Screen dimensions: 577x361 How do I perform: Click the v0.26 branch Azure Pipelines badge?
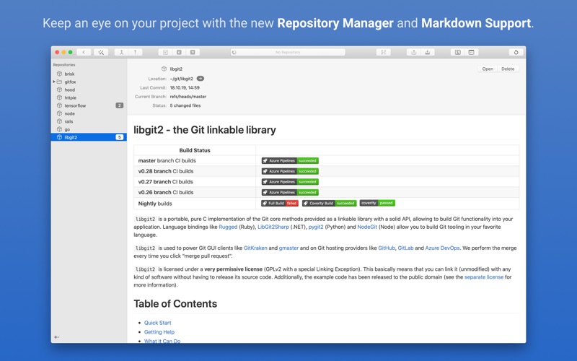(x=290, y=192)
